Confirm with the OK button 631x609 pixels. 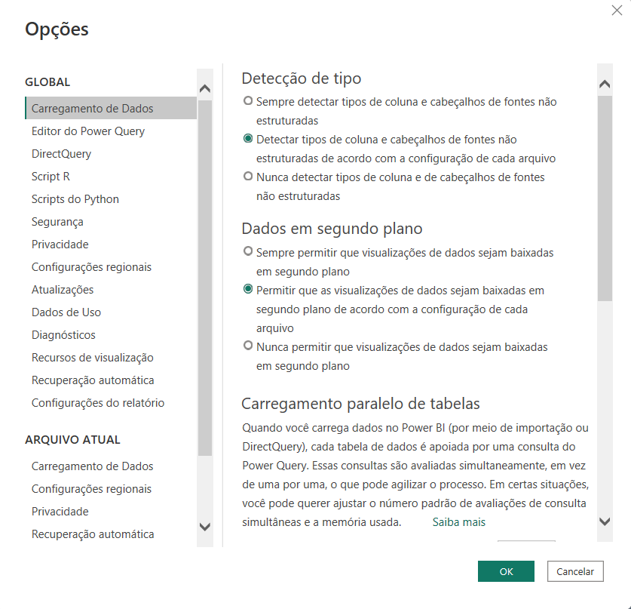click(x=506, y=571)
